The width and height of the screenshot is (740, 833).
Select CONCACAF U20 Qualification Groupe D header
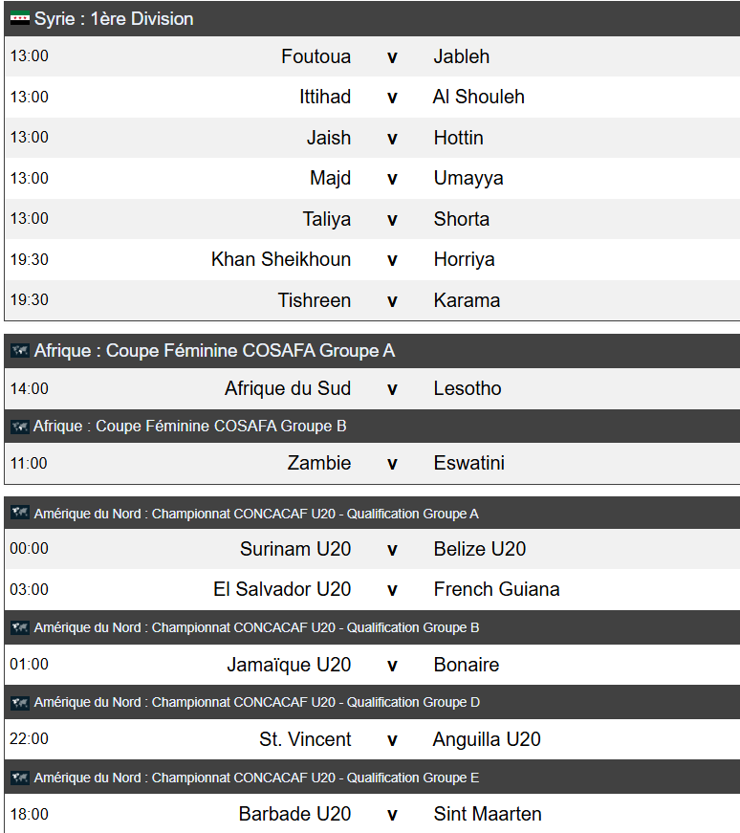(372, 702)
